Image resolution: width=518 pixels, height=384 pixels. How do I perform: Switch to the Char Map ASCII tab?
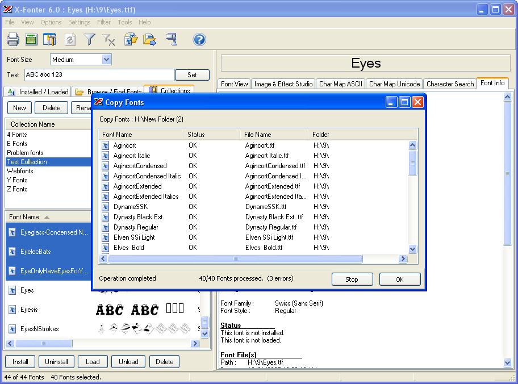click(x=341, y=84)
